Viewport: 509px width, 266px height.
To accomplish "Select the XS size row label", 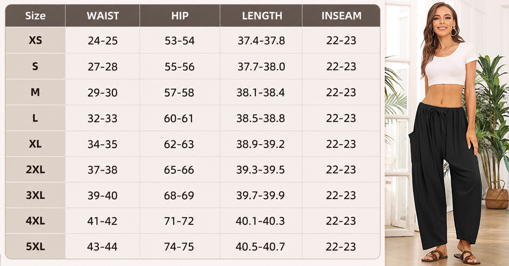I will tap(35, 40).
